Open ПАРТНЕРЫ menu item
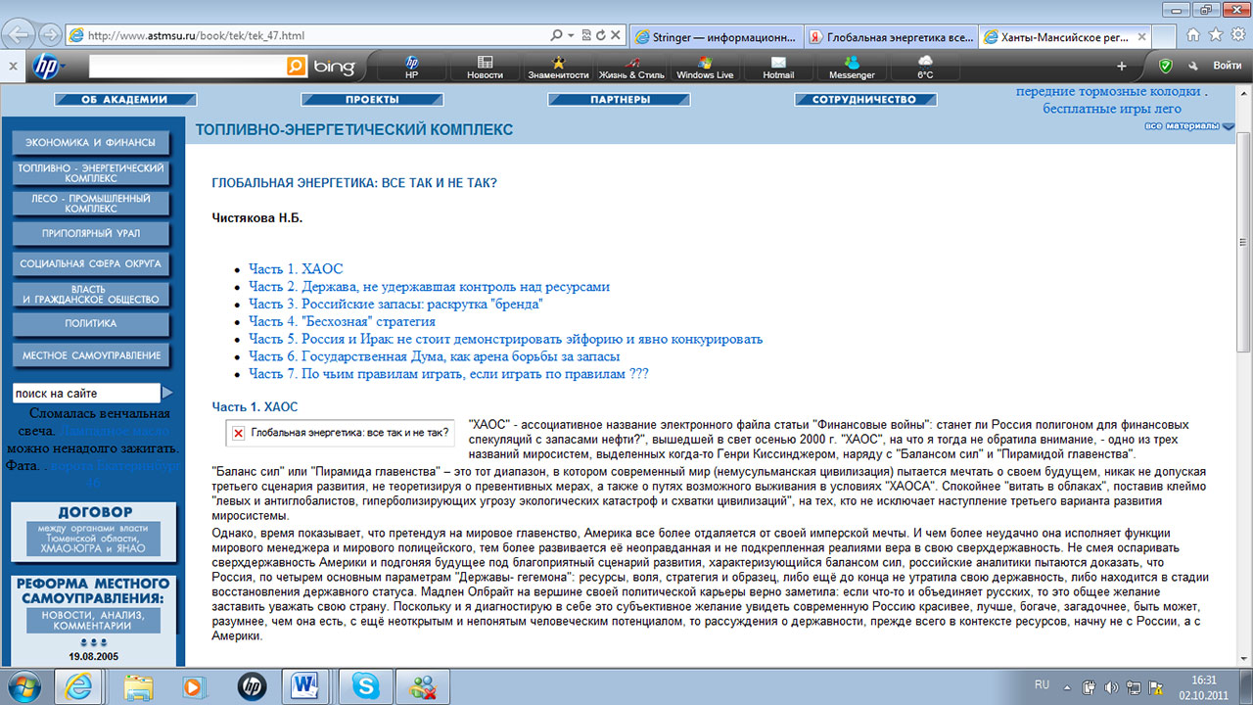This screenshot has width=1253, height=705. tap(620, 100)
